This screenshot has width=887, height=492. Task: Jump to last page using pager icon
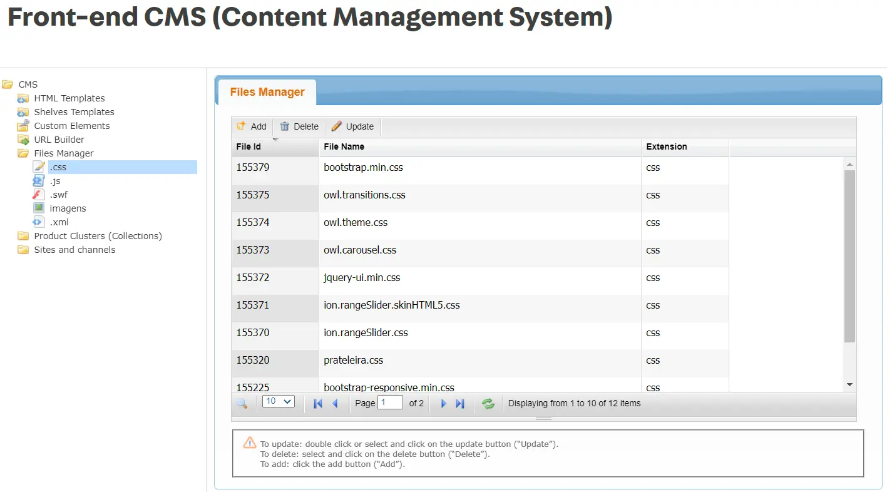coord(460,404)
